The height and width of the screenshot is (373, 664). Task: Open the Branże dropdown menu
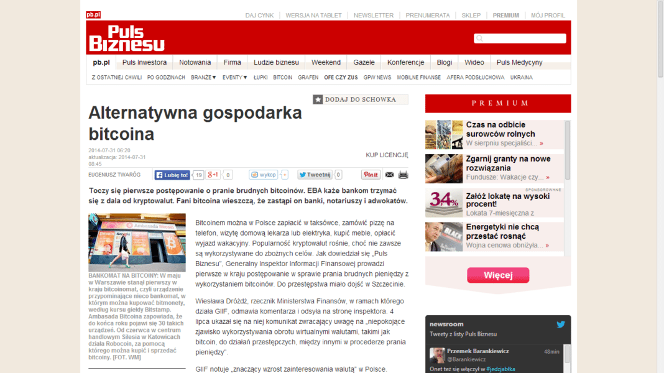pyautogui.click(x=203, y=78)
